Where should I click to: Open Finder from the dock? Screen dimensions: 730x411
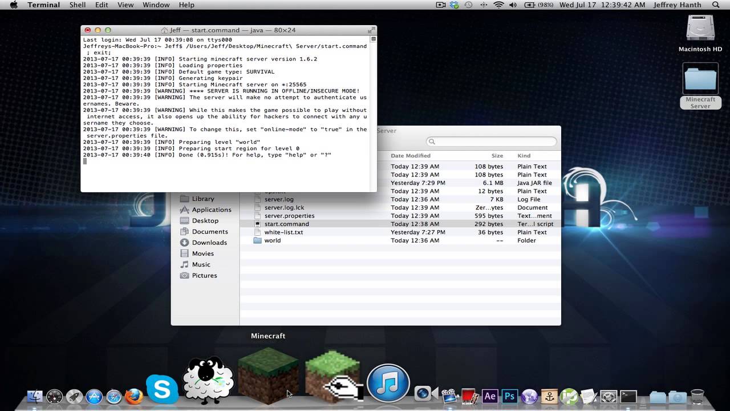[35, 396]
